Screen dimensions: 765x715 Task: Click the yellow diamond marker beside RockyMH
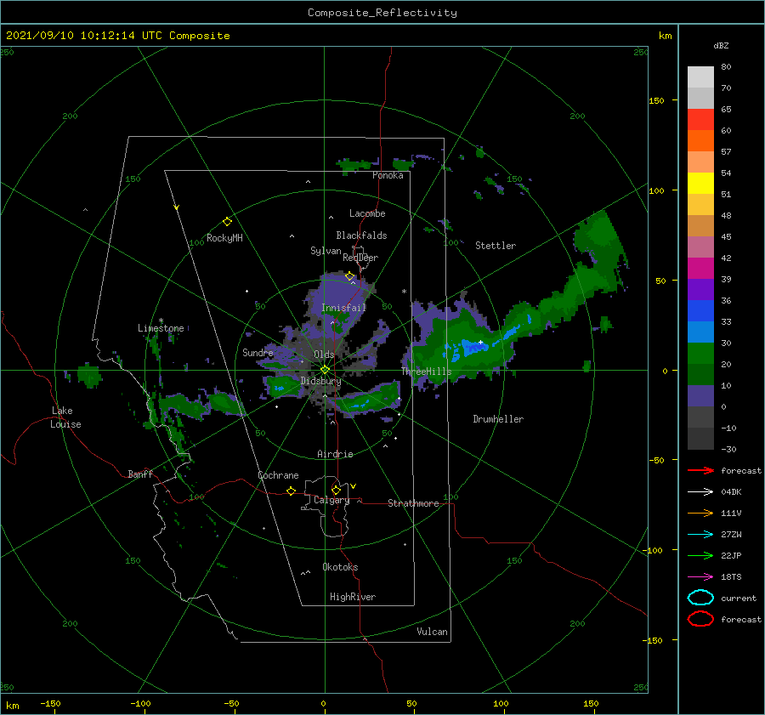pyautogui.click(x=227, y=222)
